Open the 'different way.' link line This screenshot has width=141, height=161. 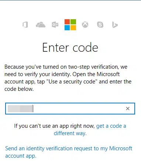(70, 133)
